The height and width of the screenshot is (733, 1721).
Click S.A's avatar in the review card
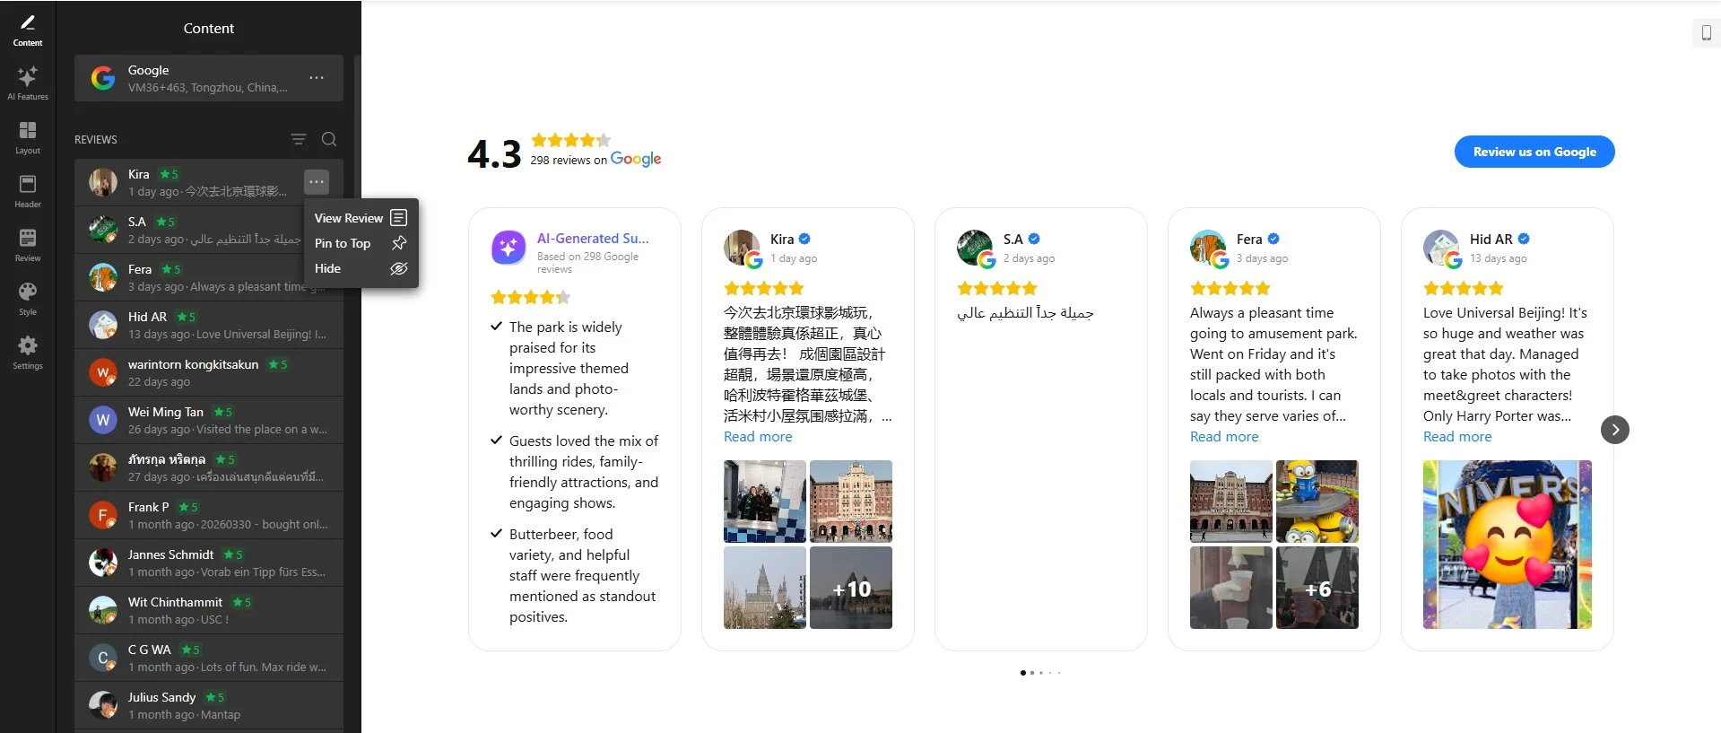(975, 248)
